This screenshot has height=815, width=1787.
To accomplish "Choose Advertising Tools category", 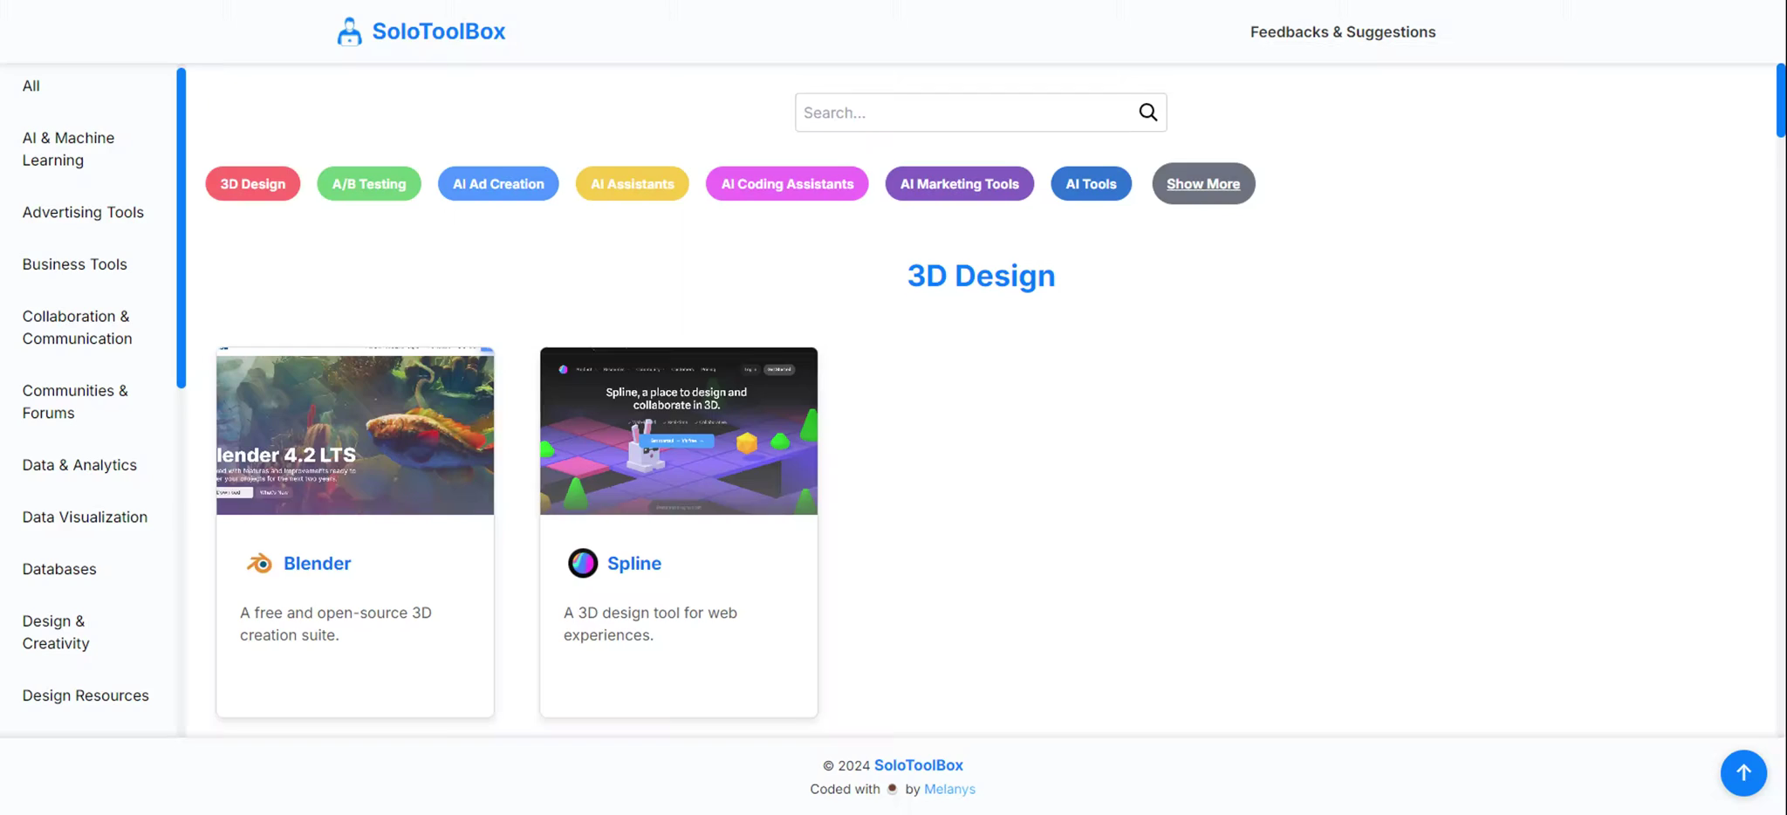I will [83, 212].
